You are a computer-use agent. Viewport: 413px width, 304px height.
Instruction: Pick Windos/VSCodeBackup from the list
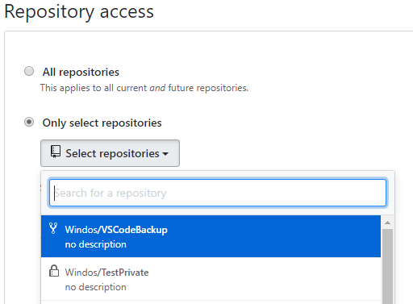point(211,236)
